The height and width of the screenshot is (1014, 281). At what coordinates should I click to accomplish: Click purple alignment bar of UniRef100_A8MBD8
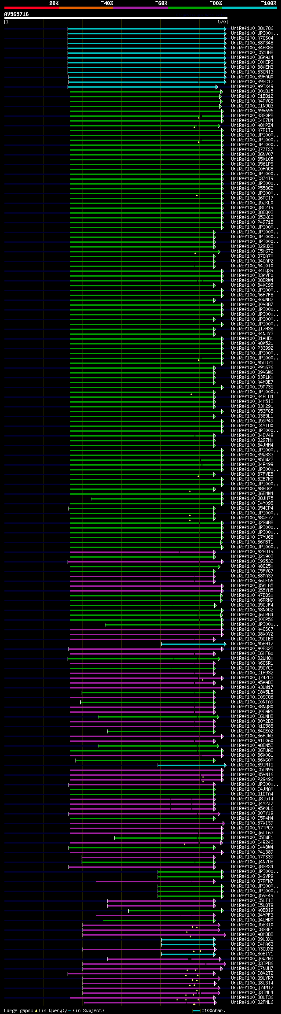pyautogui.click(x=155, y=935)
